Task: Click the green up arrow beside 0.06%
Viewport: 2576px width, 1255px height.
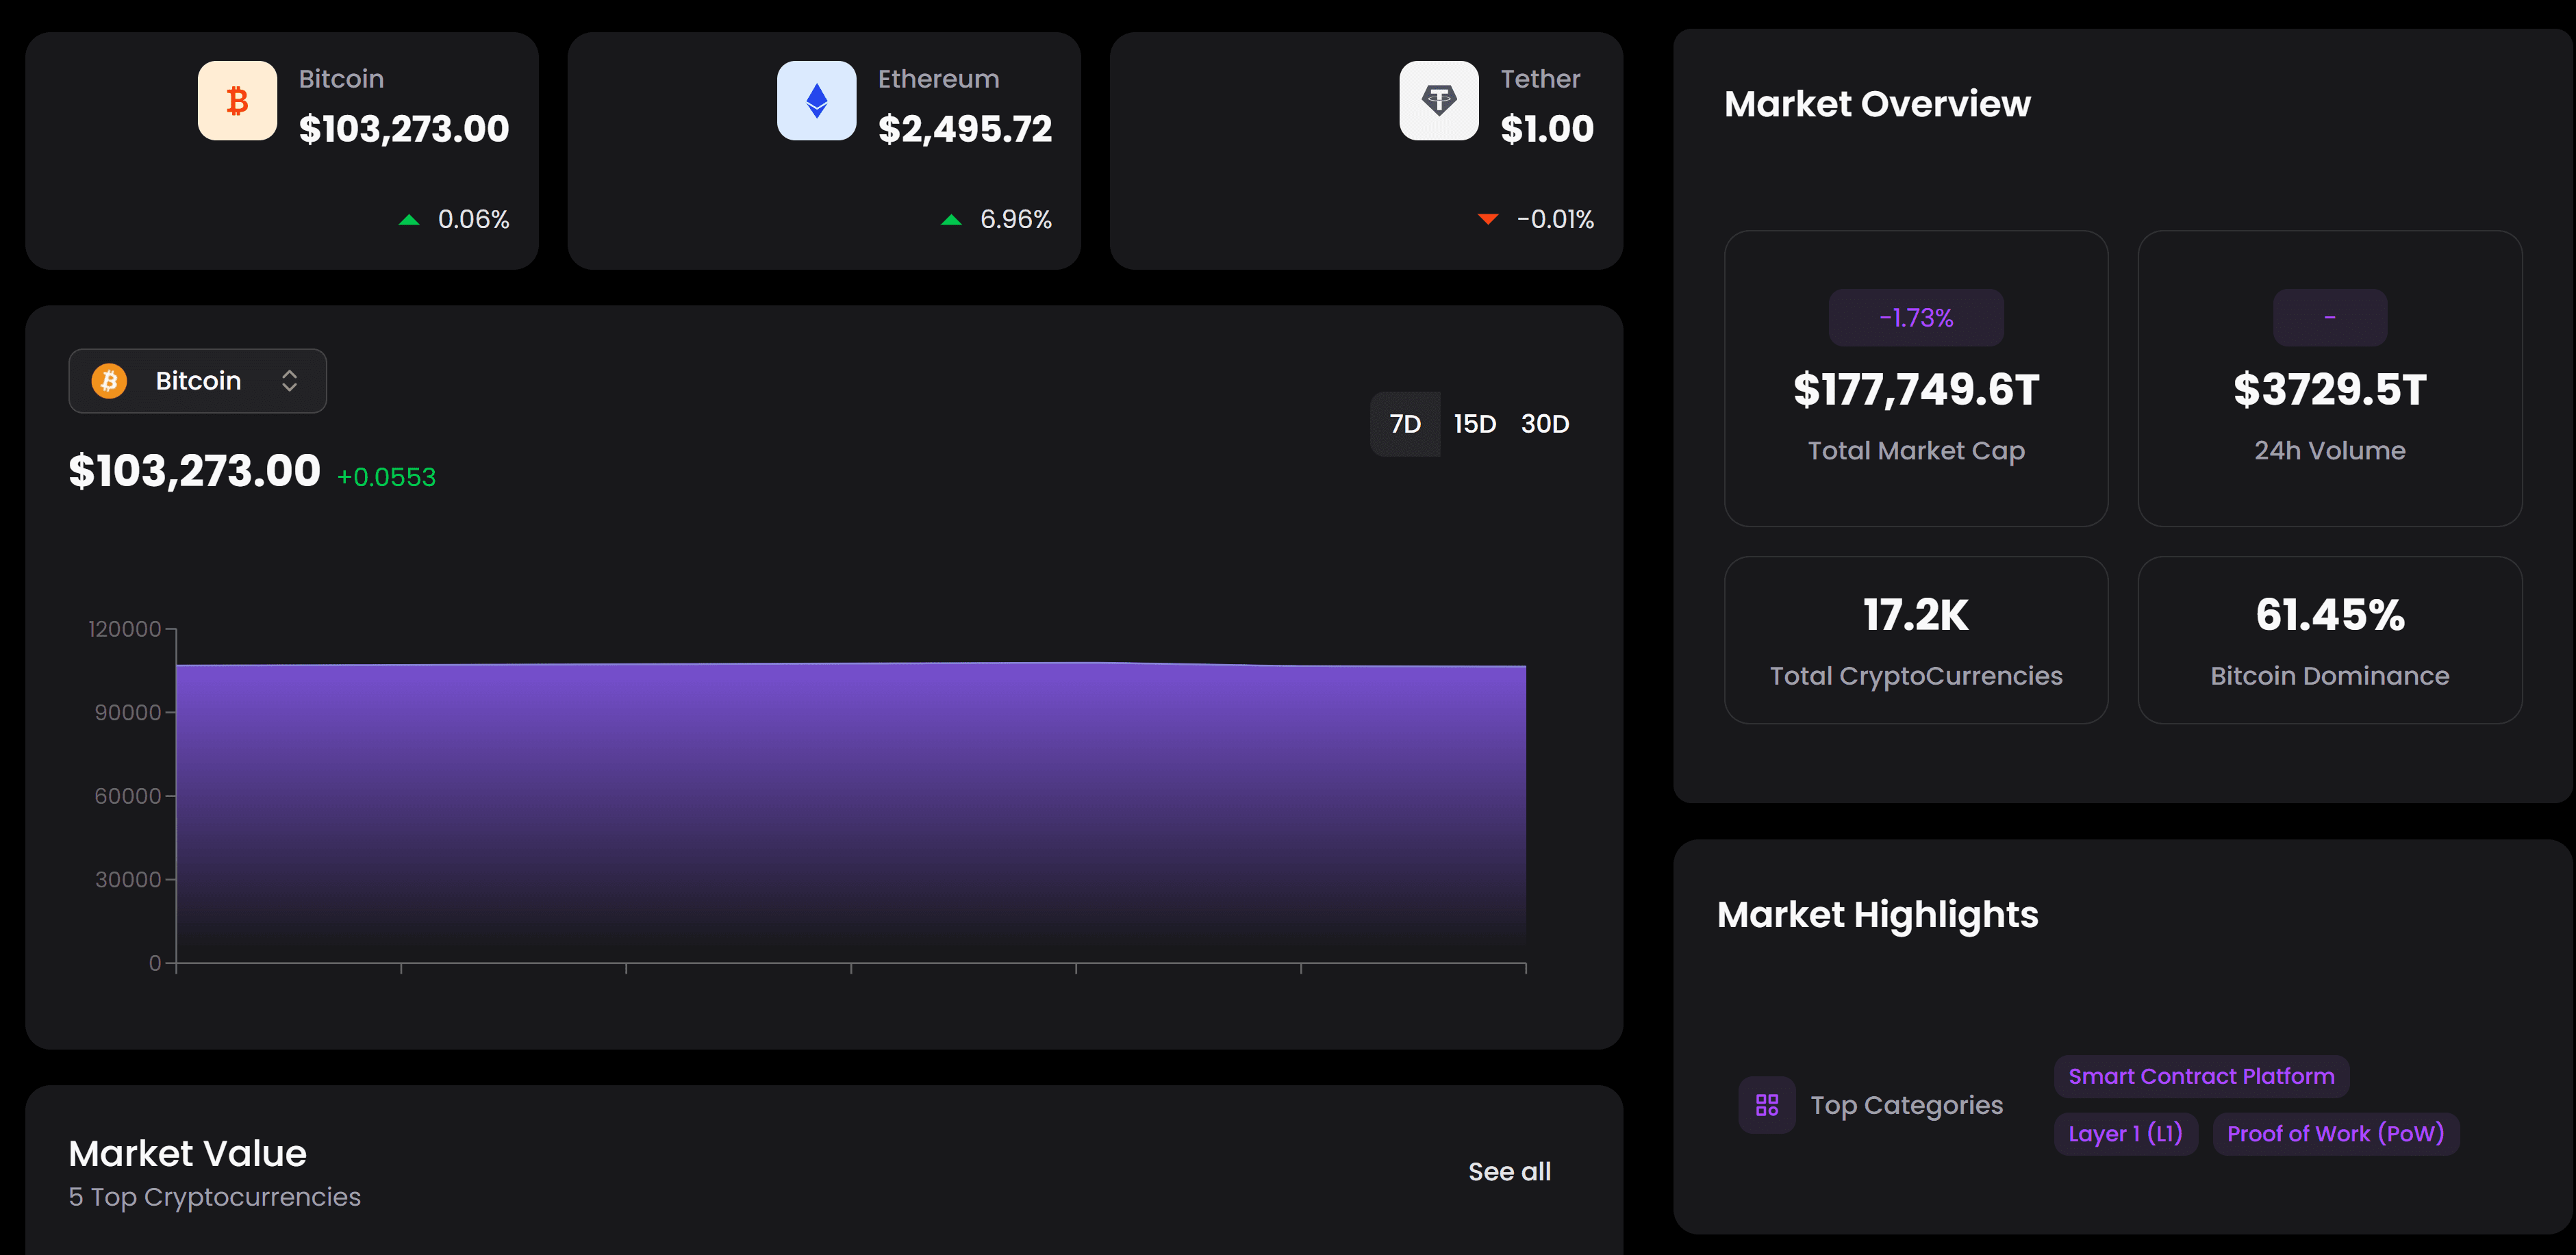Action: [409, 220]
